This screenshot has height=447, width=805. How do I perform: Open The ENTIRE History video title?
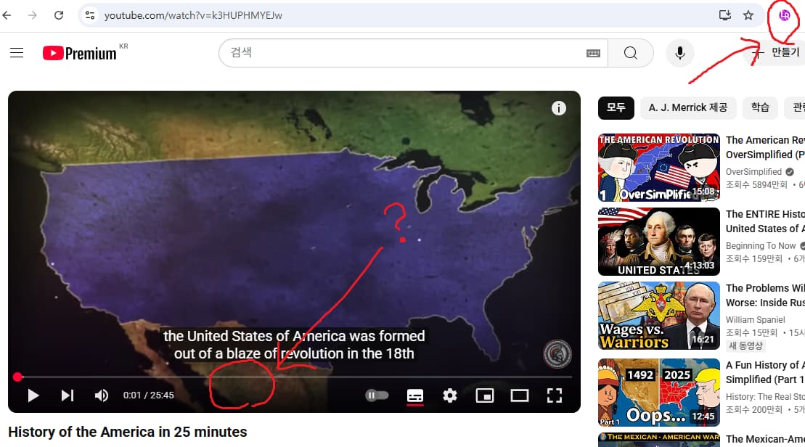[x=765, y=221]
